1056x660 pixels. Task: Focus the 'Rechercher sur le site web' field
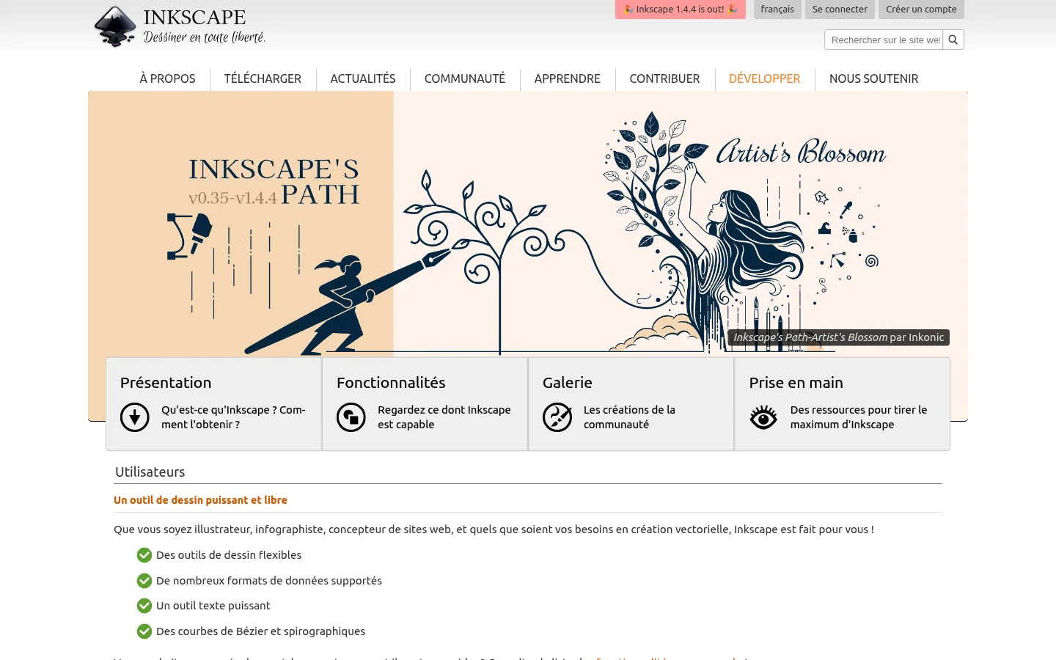[x=884, y=40]
